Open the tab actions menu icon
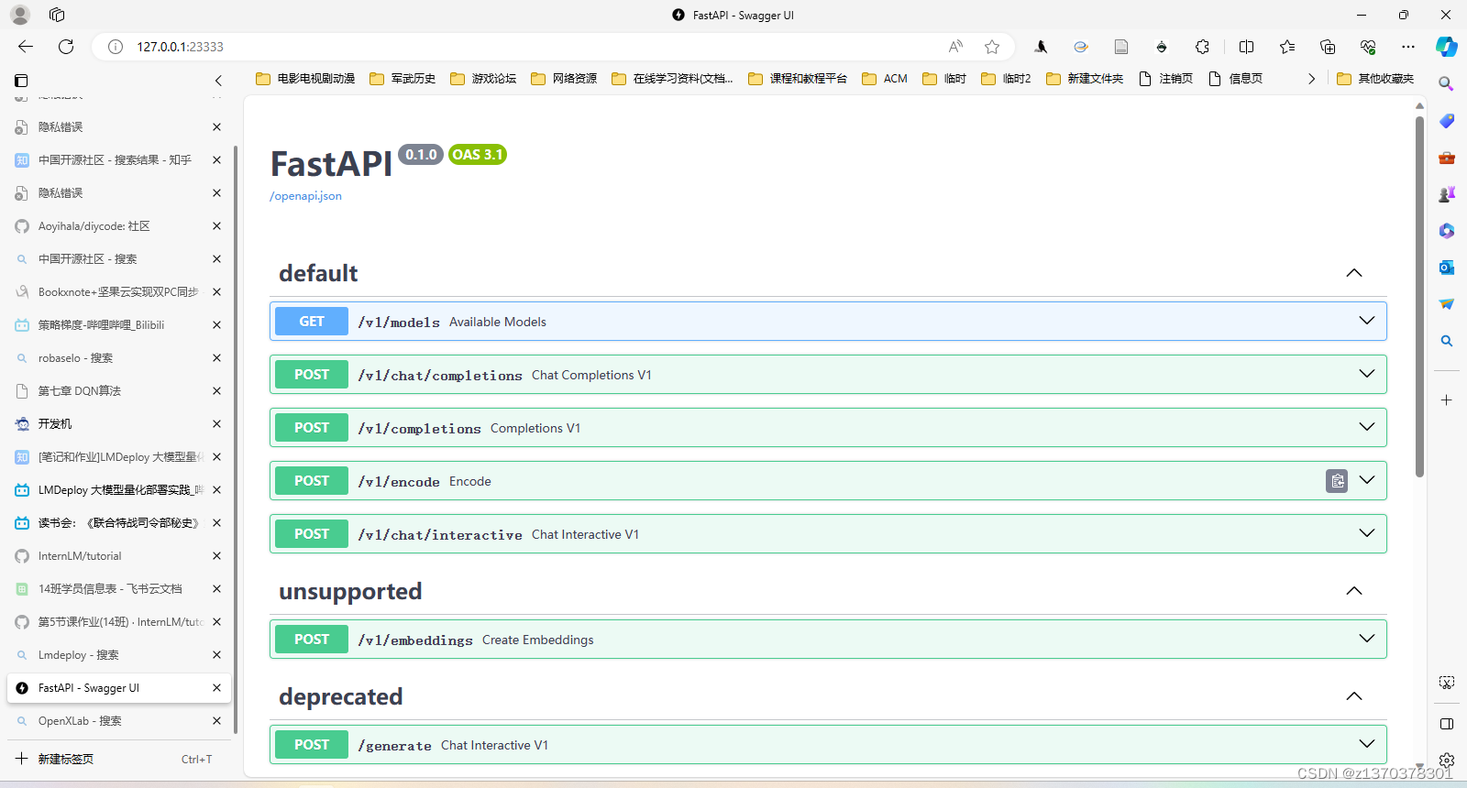This screenshot has height=788, width=1467. tap(22, 81)
